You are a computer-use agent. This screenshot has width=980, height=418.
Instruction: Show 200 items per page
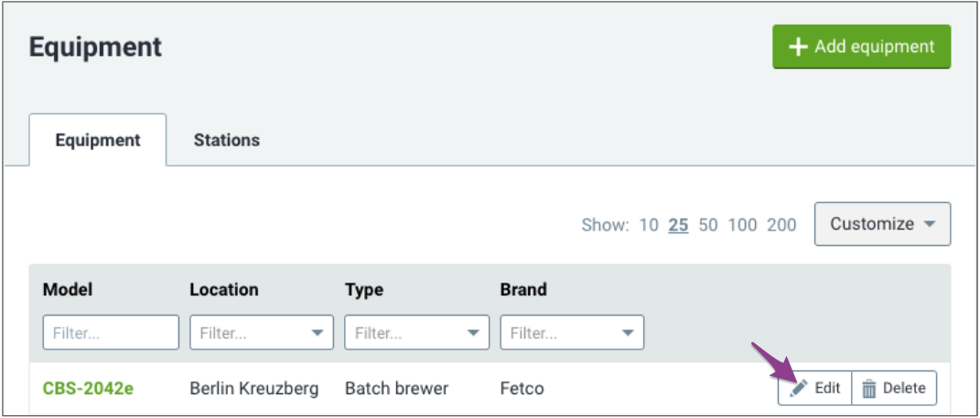coord(781,225)
